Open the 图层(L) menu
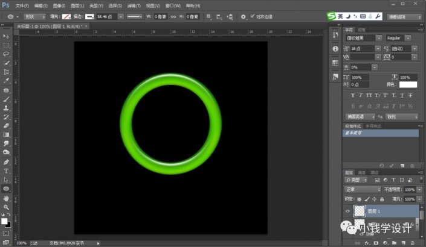This screenshot has height=247, width=426. 76,5
